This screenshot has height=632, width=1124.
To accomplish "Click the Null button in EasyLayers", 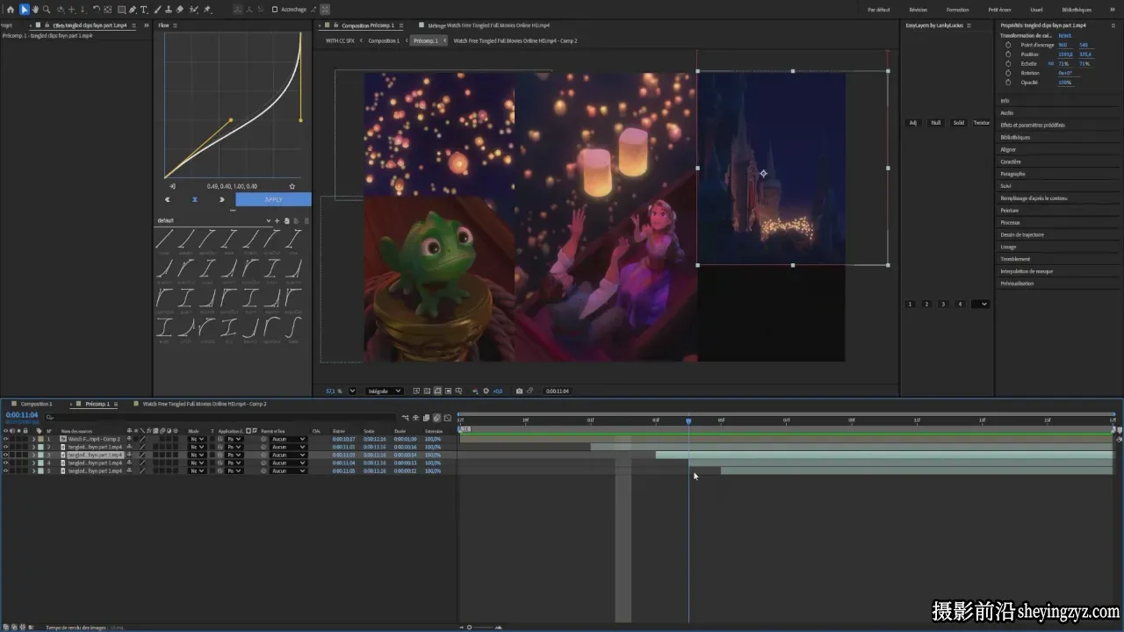I will pyautogui.click(x=936, y=123).
